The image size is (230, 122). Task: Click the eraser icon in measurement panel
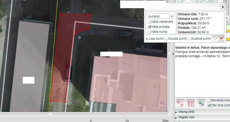click(215, 39)
